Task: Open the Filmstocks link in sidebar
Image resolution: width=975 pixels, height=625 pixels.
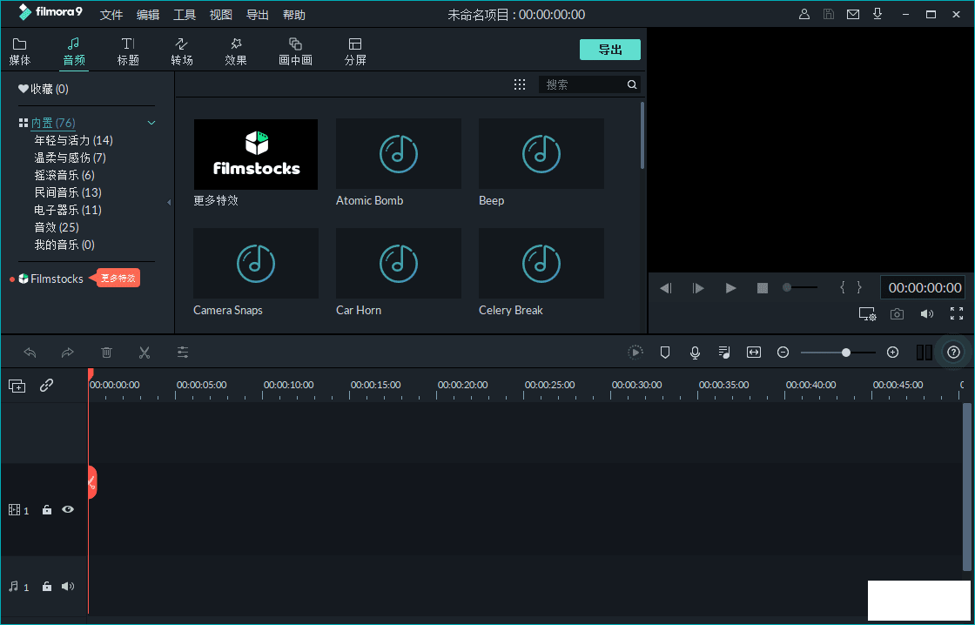Action: click(51, 279)
